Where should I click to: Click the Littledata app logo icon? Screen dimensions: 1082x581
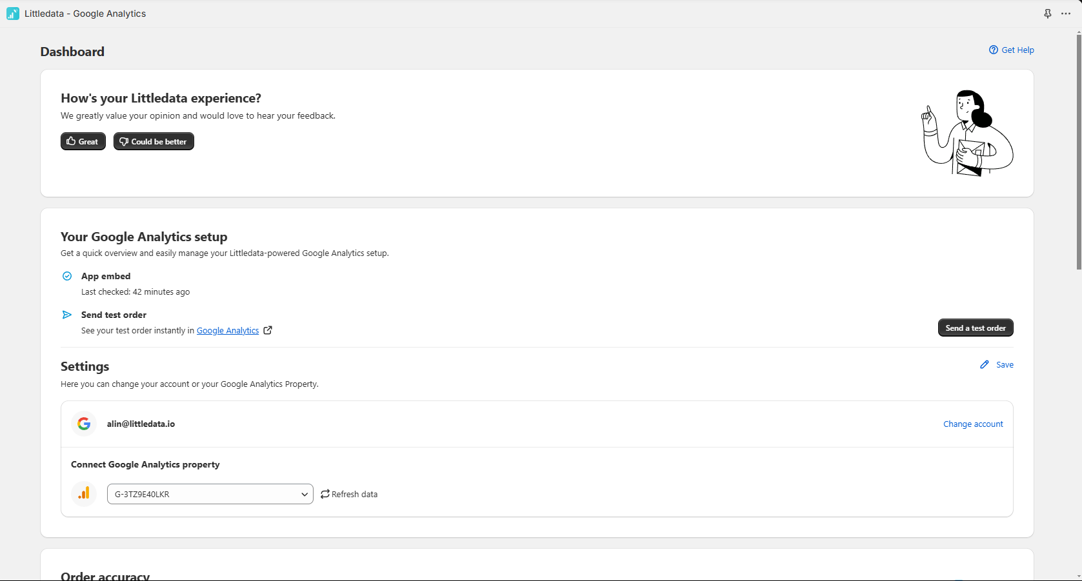tap(13, 14)
